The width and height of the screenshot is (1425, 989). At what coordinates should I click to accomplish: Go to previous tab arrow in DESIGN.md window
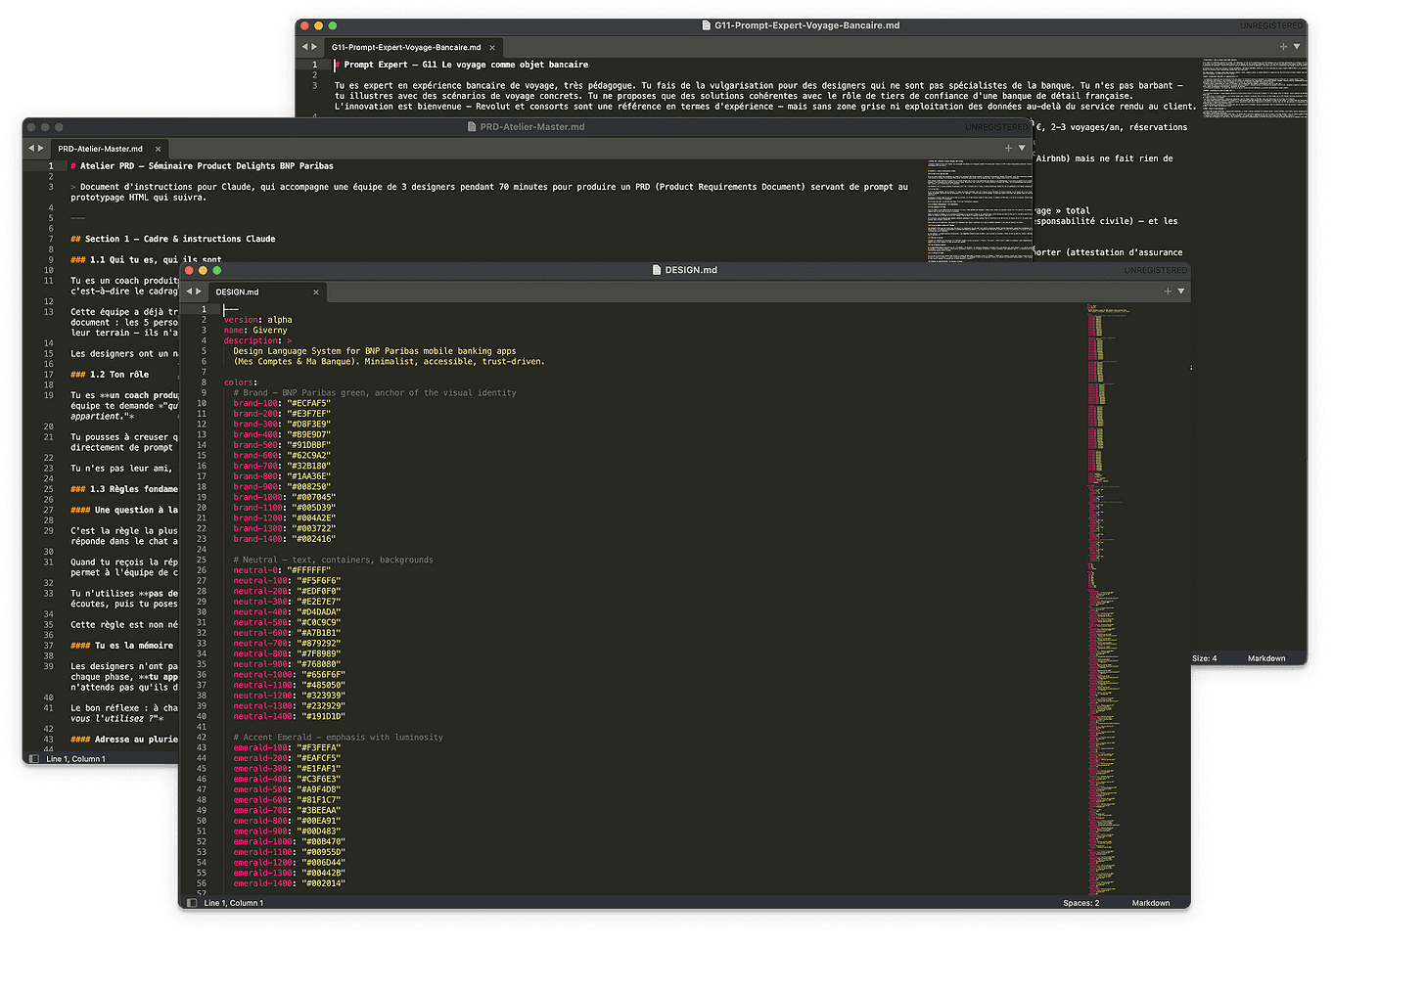(188, 291)
